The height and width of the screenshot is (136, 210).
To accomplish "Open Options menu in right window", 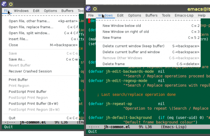I will point(134,15).
